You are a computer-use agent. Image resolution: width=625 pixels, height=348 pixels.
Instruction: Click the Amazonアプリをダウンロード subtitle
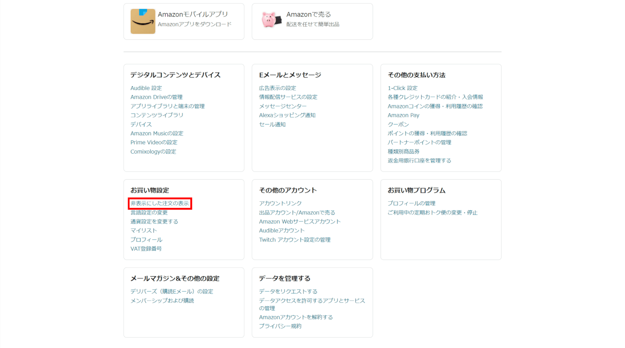pyautogui.click(x=195, y=24)
